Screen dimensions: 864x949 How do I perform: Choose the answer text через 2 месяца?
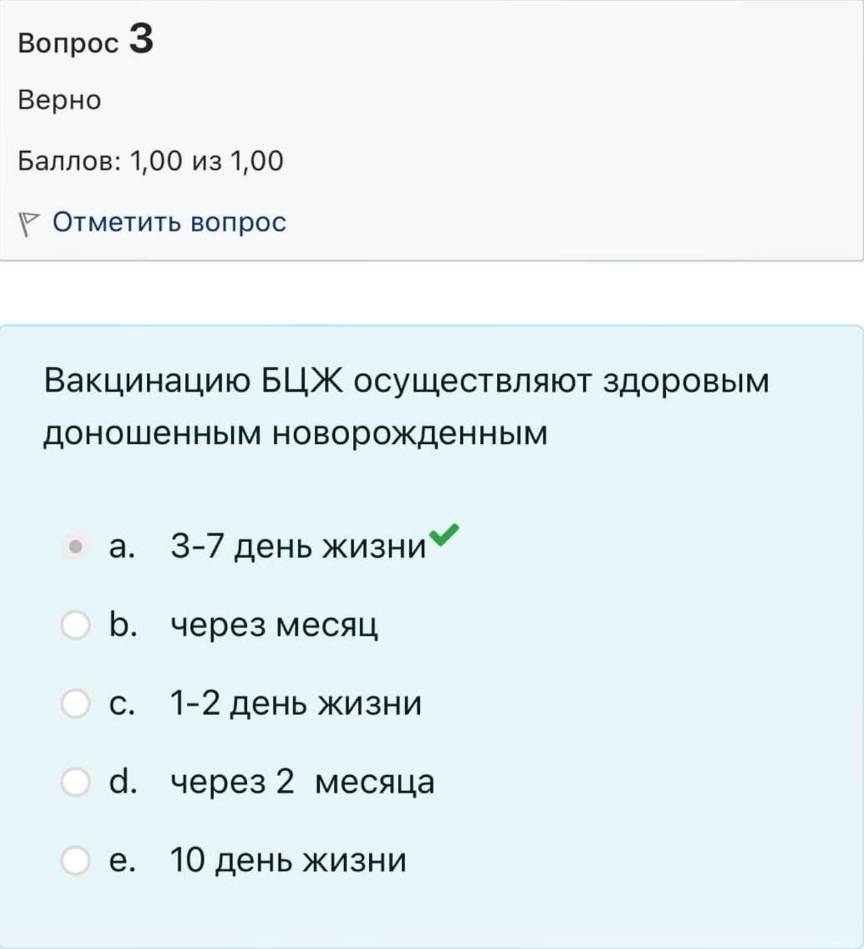click(x=302, y=782)
